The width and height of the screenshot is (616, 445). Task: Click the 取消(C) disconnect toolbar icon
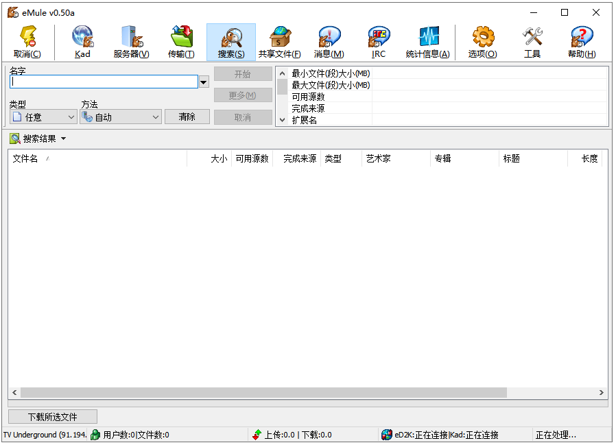(x=27, y=42)
